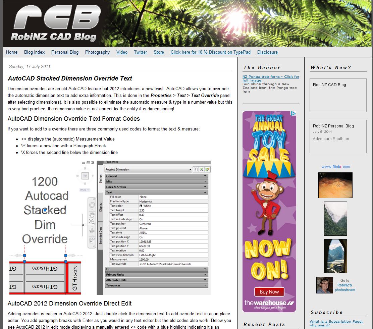
Task: Click the Quick Select icon in Properties
Action: (x=207, y=169)
